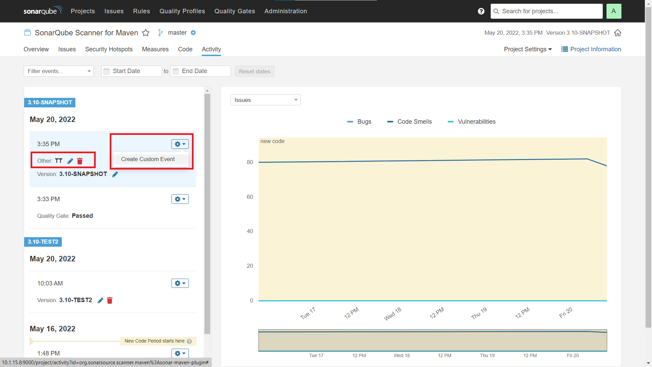Favorite the project with the star icon
The width and height of the screenshot is (652, 367).
(x=146, y=33)
